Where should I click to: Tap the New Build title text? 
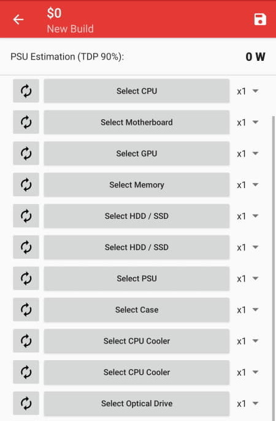(70, 29)
